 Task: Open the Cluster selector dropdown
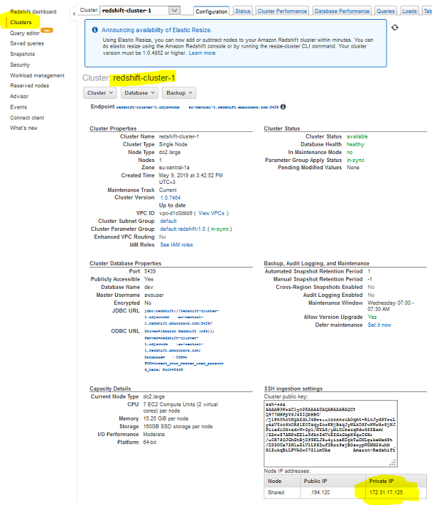[140, 10]
